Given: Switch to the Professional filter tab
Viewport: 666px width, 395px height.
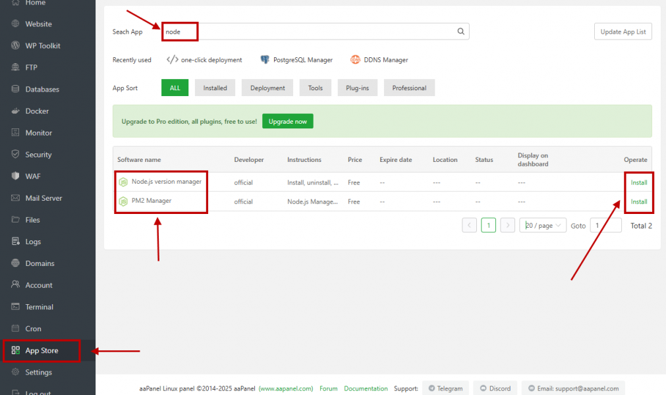Looking at the screenshot, I should click(x=409, y=88).
